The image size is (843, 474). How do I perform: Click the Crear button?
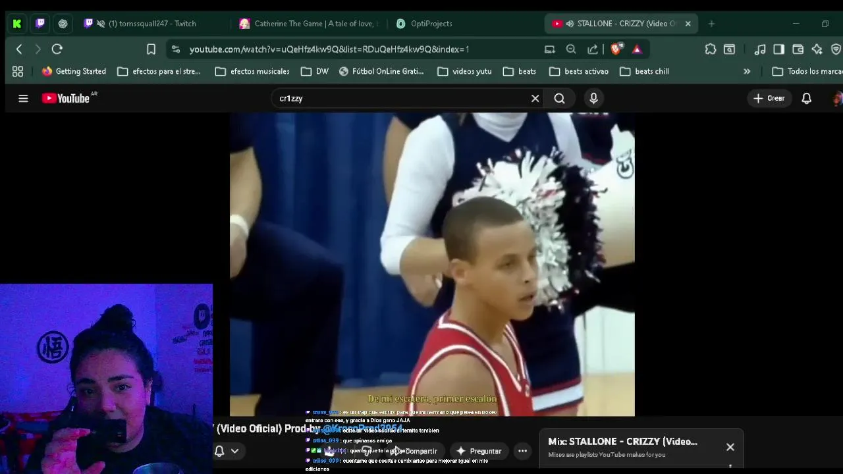[769, 98]
